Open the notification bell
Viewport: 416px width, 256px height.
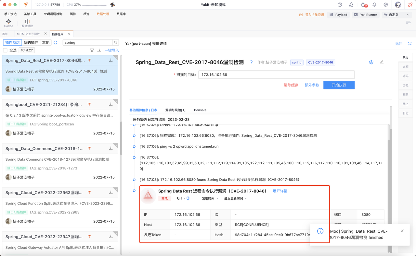[374, 5]
